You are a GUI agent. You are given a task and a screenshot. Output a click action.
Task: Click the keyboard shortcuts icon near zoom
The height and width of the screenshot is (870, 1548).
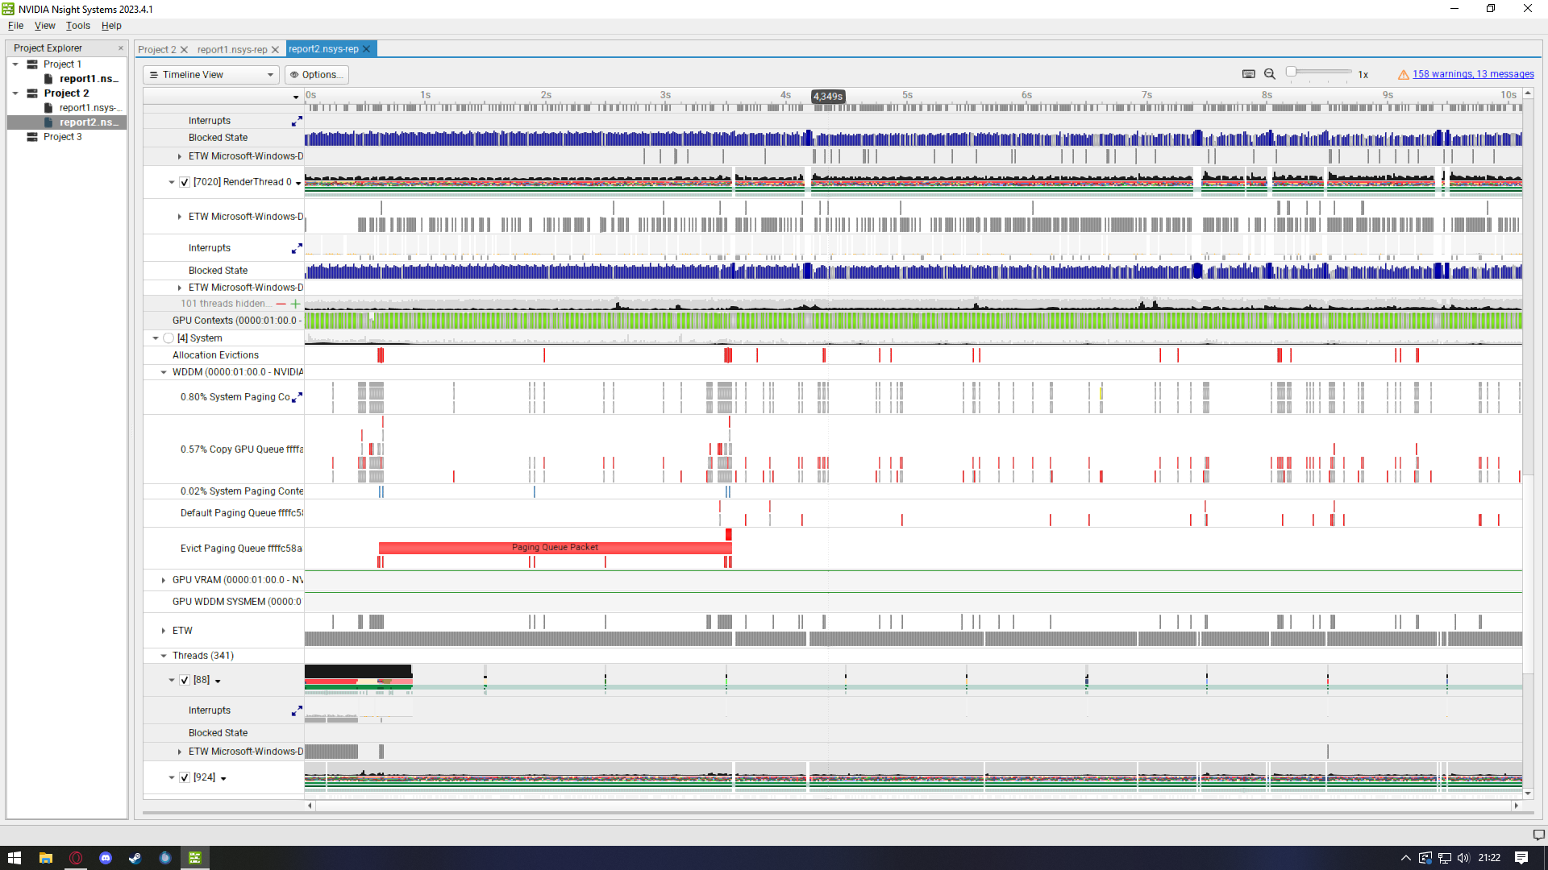(1249, 74)
